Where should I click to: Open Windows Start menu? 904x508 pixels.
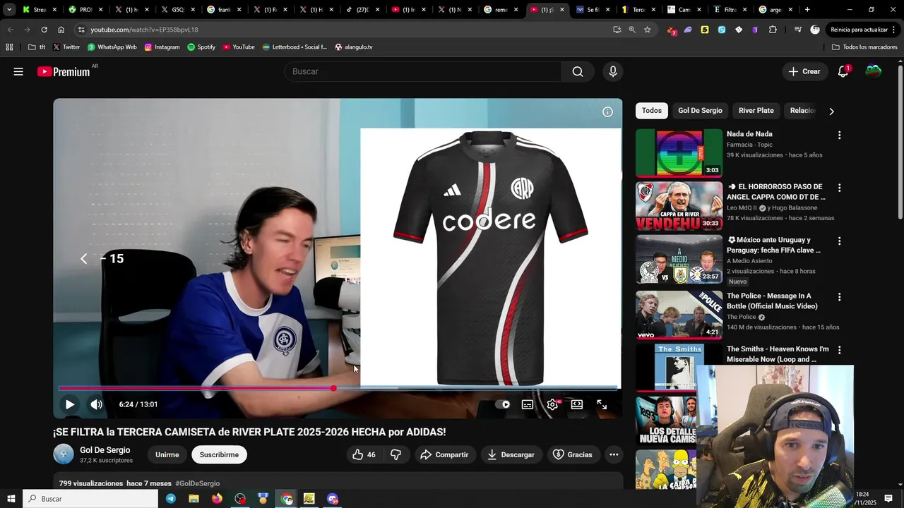[11, 499]
